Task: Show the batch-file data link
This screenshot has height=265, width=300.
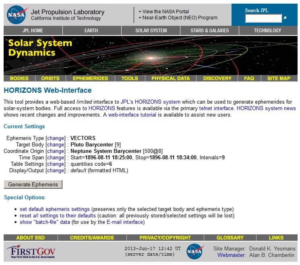Action: pos(45,222)
